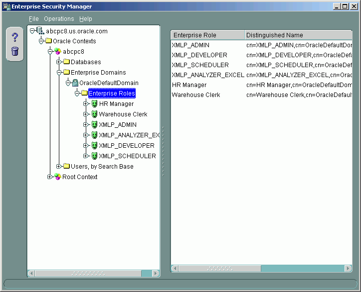The height and width of the screenshot is (292, 361).
Task: Select the OracleDefaultDomain tree item
Action: coord(109,83)
